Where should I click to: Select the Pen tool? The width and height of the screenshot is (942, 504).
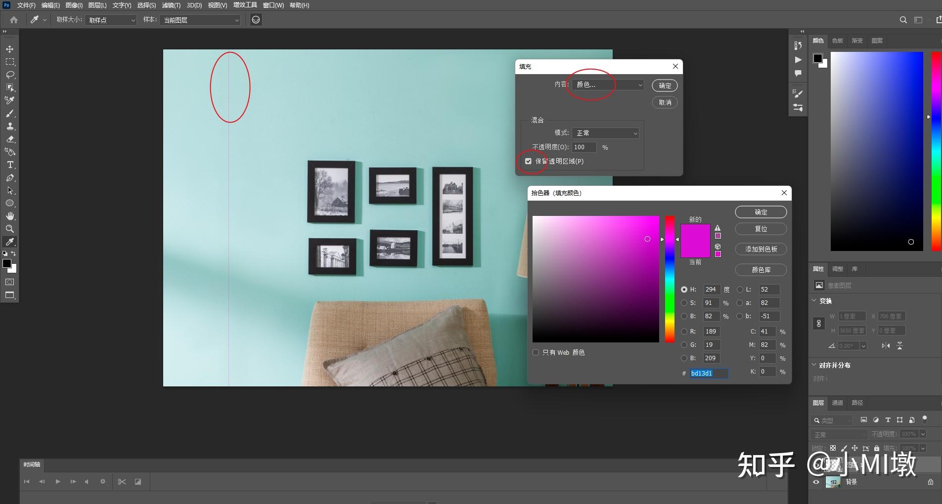[x=10, y=178]
